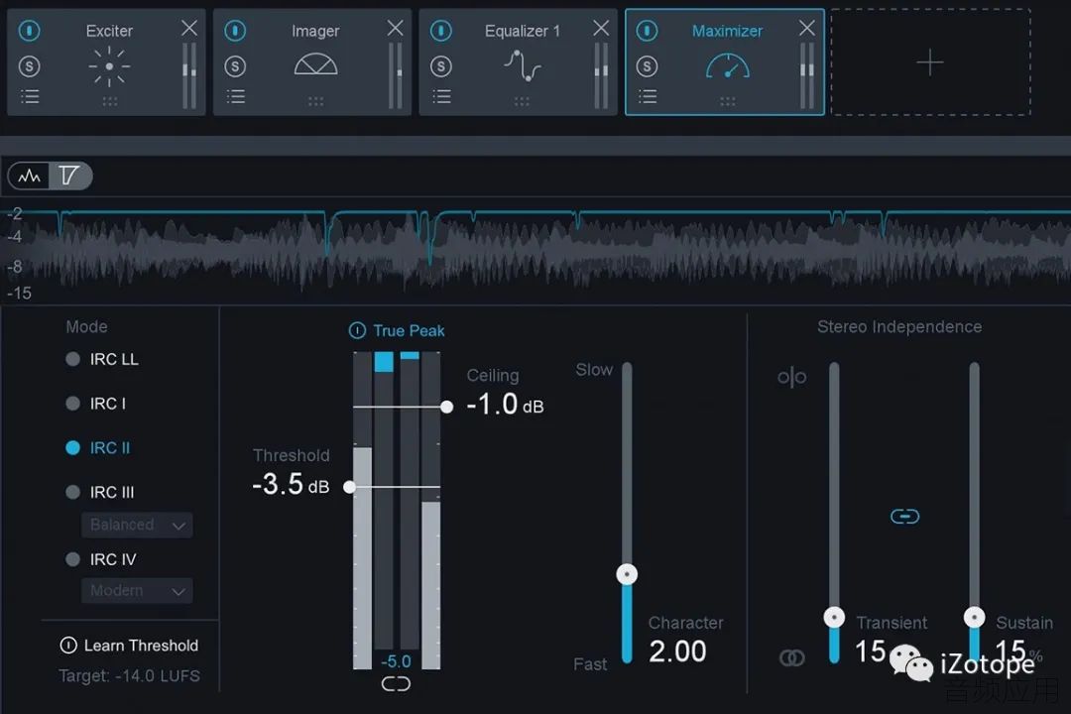Remove the Exciter module from the chain
The height and width of the screenshot is (714, 1071).
pyautogui.click(x=189, y=28)
